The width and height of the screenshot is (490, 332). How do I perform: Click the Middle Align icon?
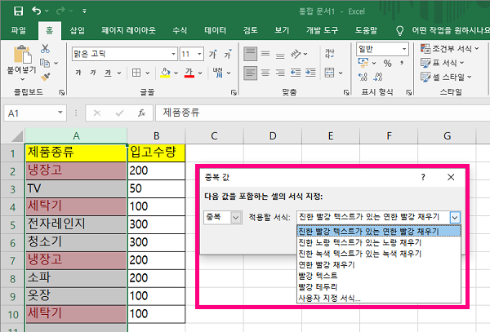tap(265, 54)
